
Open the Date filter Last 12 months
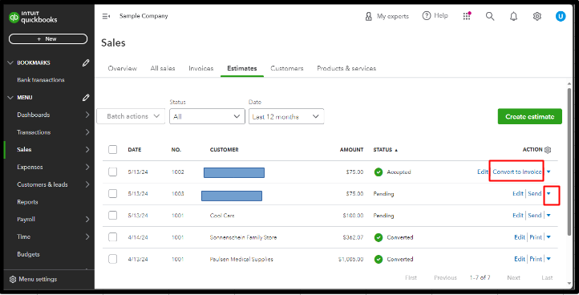click(x=286, y=116)
